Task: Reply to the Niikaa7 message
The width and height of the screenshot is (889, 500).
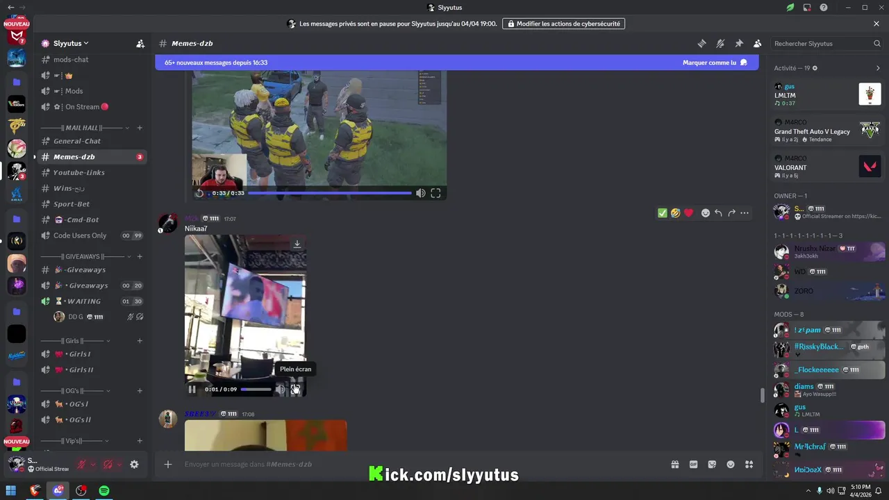Action: tap(718, 213)
